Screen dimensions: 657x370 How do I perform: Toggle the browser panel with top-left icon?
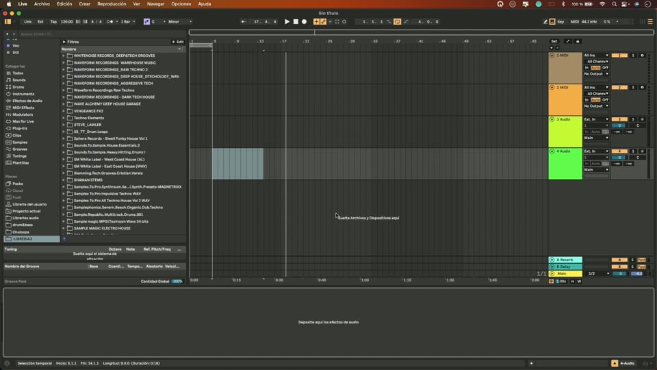click(x=8, y=21)
